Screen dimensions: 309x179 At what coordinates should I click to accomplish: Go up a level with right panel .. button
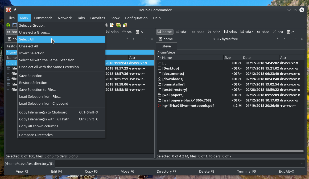point(290,39)
